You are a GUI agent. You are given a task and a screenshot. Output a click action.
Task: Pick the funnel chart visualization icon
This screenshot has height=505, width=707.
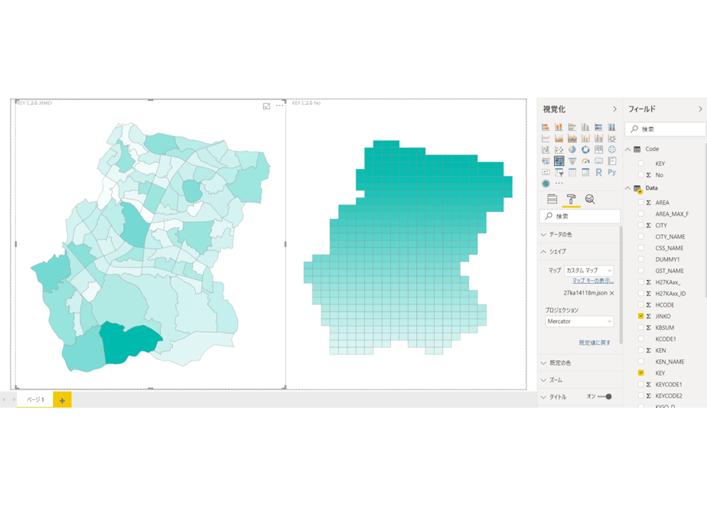[x=572, y=161]
